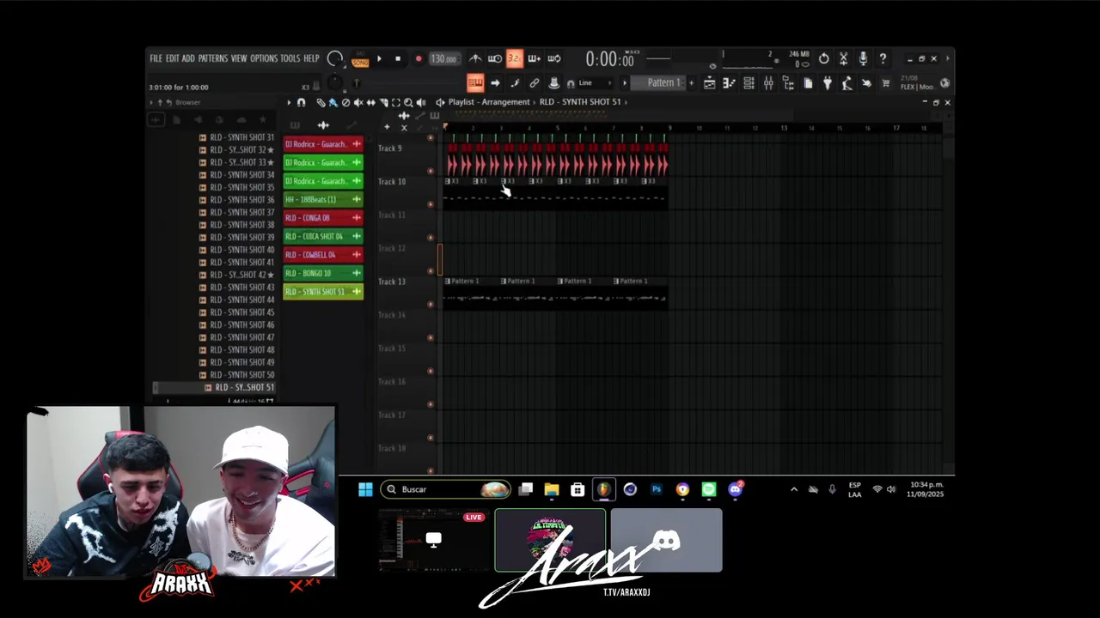Toggle the highlighted typing keyboard to piano button
1100x618 pixels.
(475, 82)
